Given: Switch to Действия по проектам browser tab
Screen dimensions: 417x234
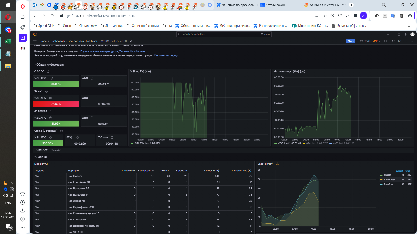Looking at the screenshot, I should (x=237, y=5).
